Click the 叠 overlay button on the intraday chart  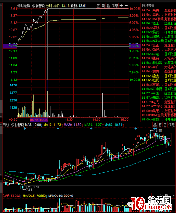click(108, 6)
